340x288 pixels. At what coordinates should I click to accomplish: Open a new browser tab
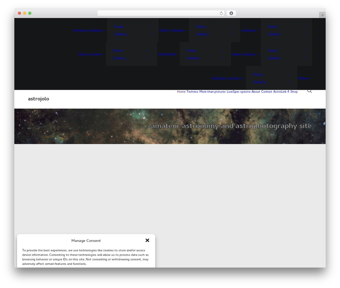click(x=322, y=15)
